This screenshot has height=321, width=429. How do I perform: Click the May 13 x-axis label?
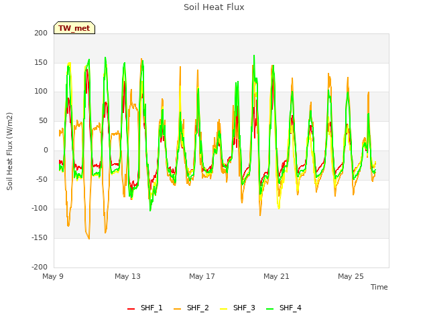point(127,276)
